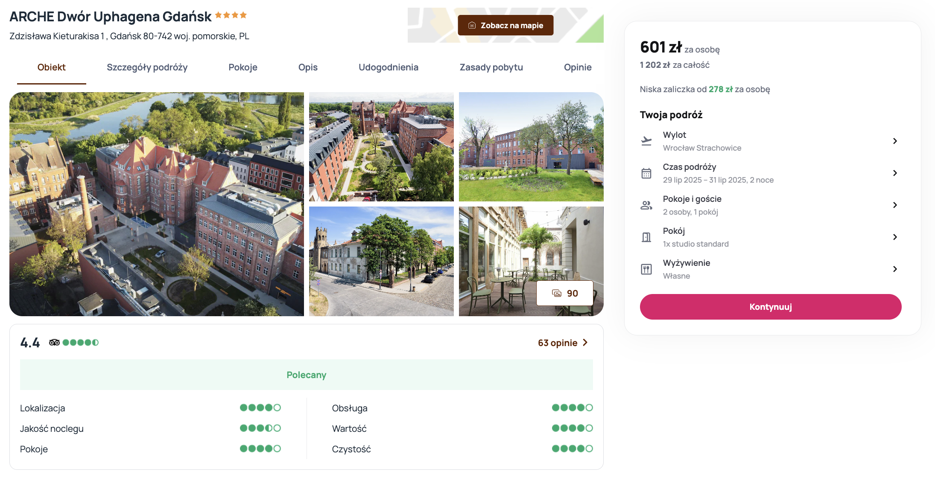Click the Polecany banner
The width and height of the screenshot is (935, 495).
click(x=307, y=375)
